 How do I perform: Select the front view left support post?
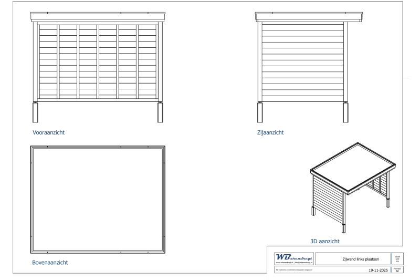[x=36, y=112]
